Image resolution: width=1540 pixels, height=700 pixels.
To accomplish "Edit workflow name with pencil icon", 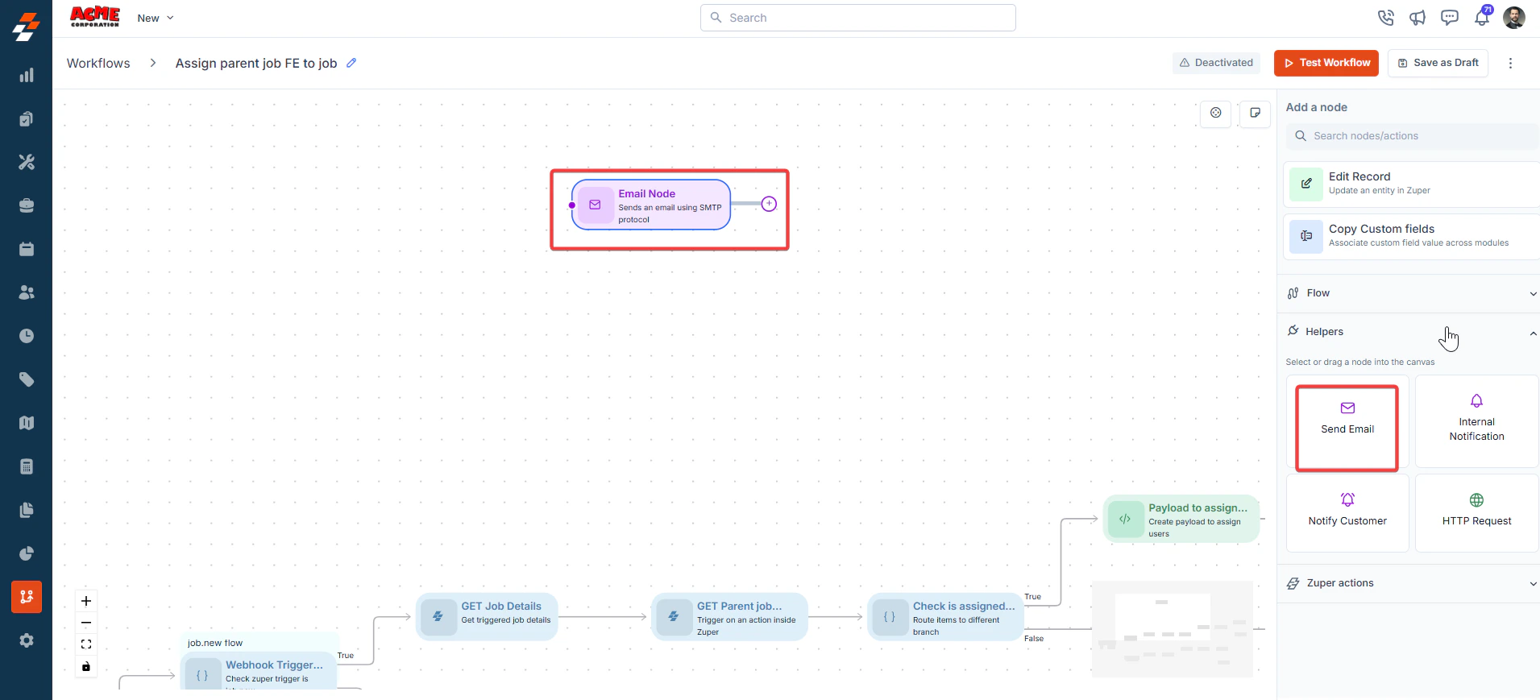I will pos(351,63).
